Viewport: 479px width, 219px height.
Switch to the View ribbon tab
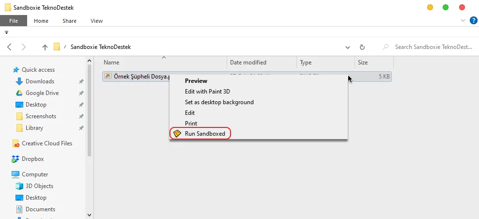coord(96,21)
